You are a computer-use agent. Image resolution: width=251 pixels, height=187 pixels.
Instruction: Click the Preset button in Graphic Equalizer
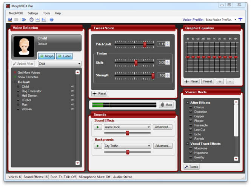[x=207, y=81]
